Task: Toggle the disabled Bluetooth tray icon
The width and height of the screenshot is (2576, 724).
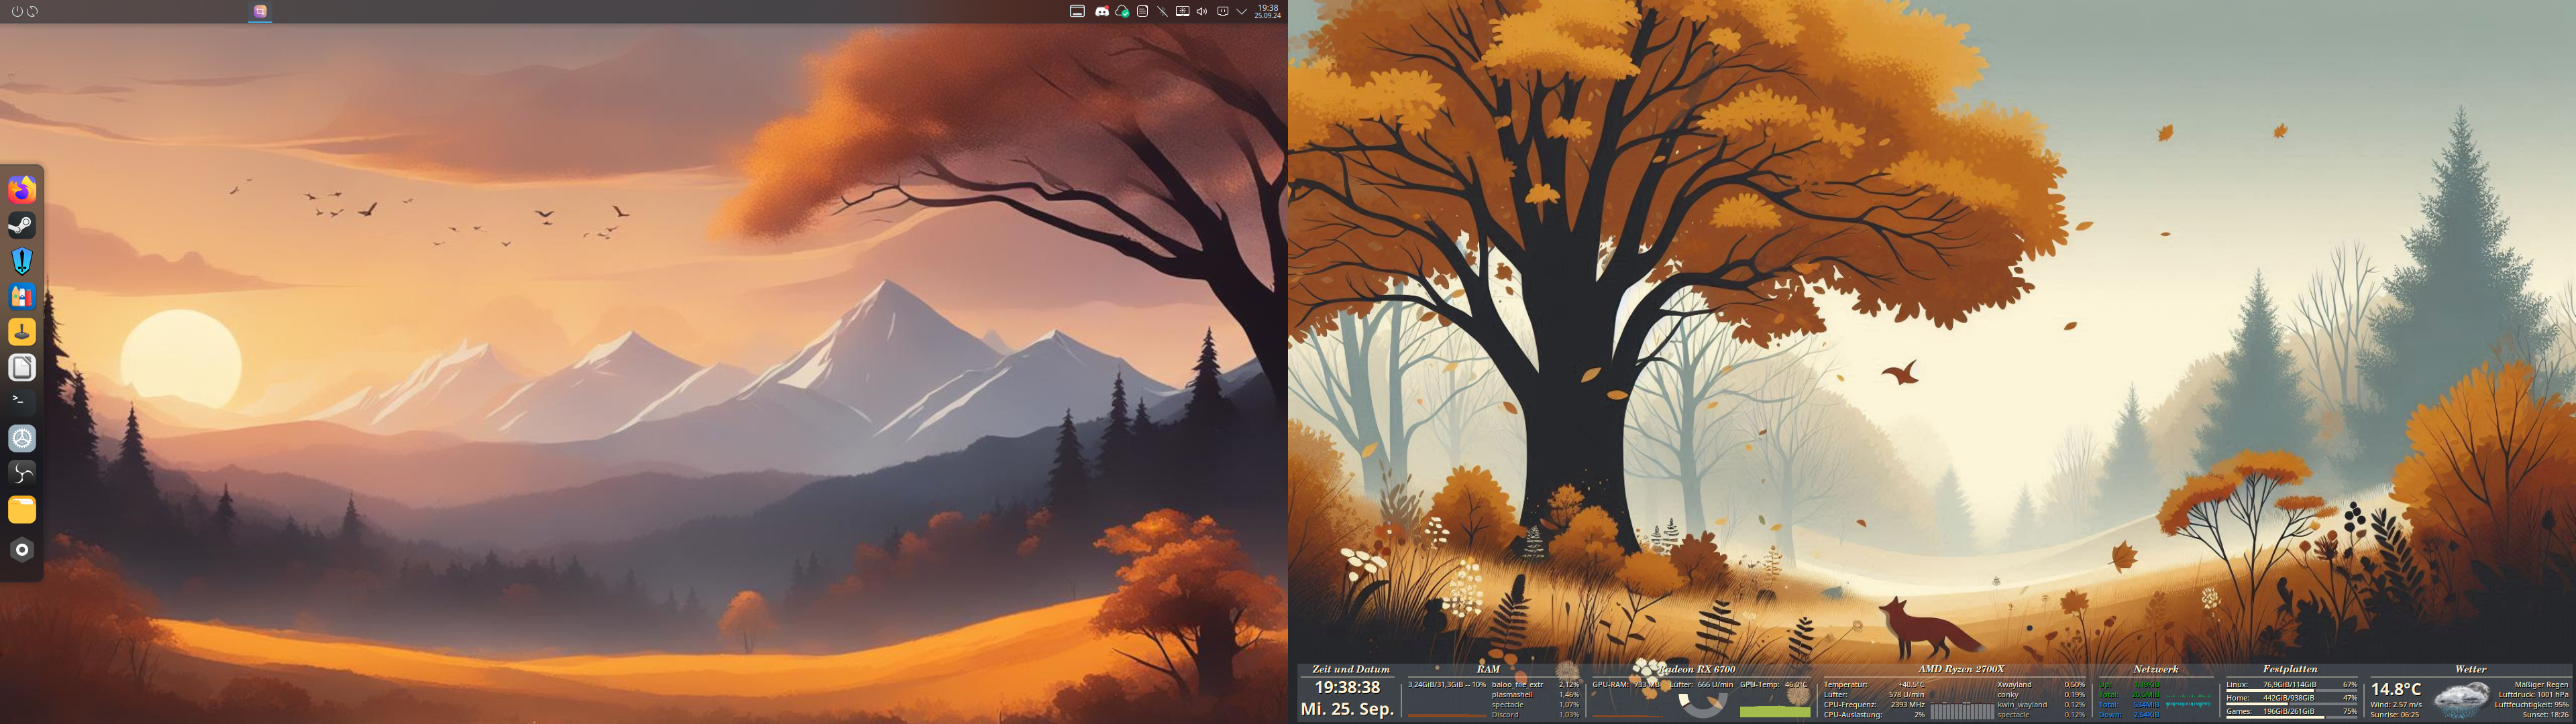Action: point(1162,11)
